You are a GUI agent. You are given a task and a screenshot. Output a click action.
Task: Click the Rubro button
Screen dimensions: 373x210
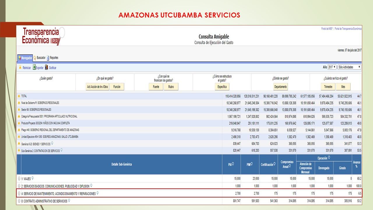[x=171, y=87]
